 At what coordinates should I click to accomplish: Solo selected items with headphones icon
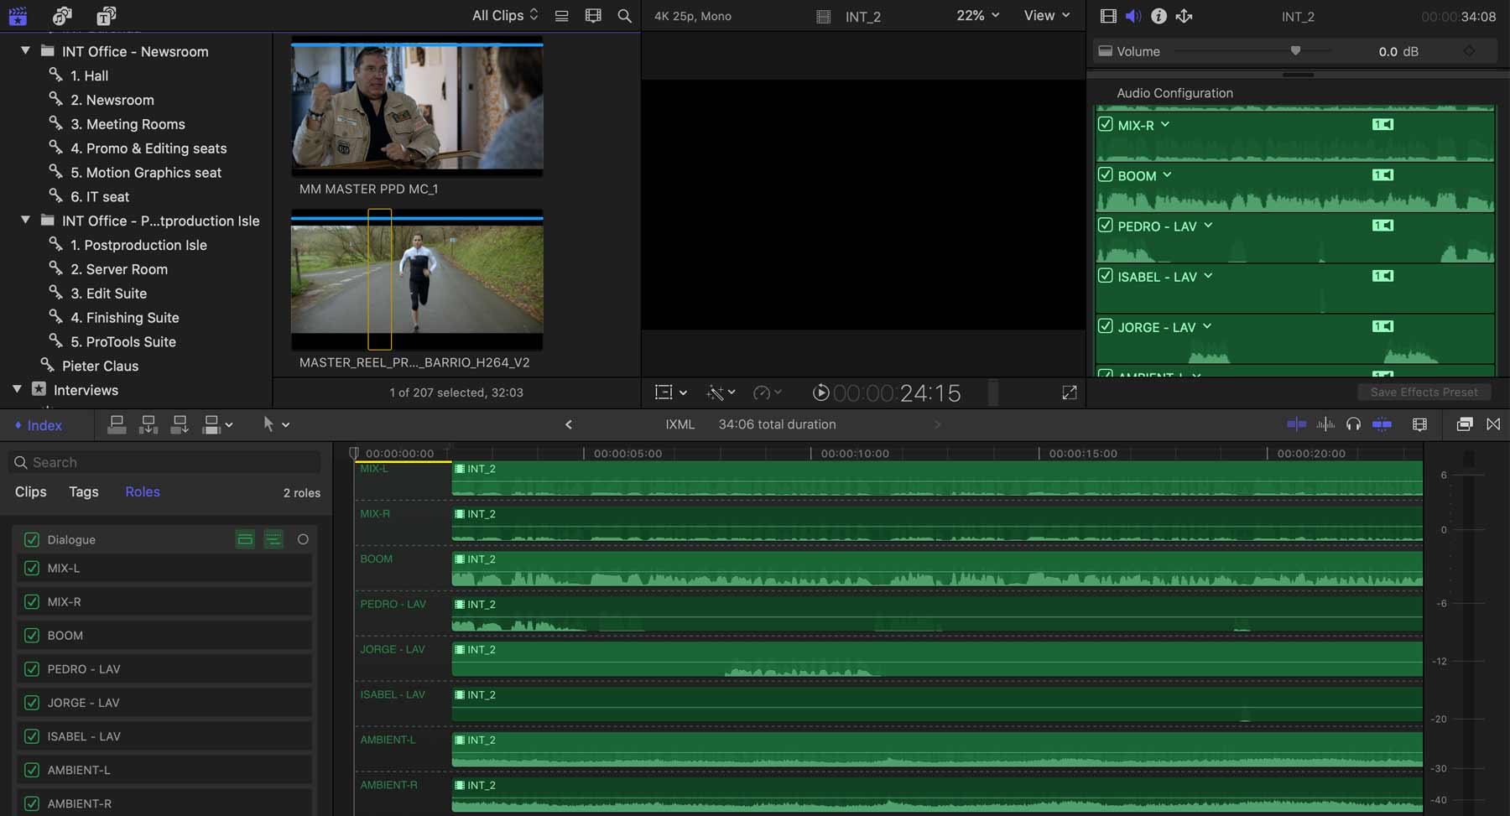[1353, 424]
